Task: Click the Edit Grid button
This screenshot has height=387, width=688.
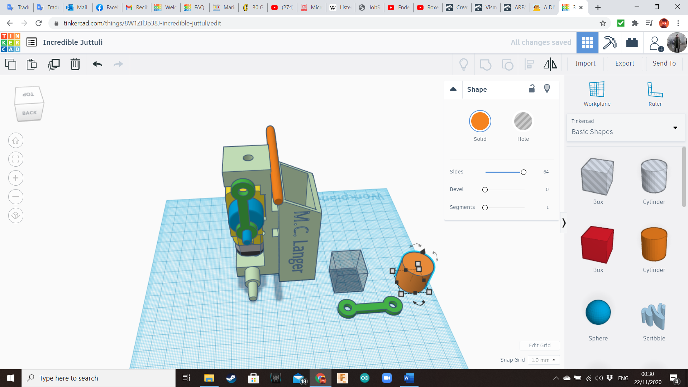Action: pyautogui.click(x=539, y=345)
